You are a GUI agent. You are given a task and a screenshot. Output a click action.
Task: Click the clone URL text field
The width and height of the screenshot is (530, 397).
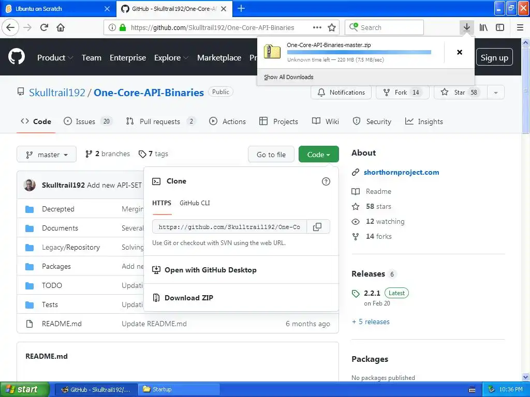(x=229, y=227)
